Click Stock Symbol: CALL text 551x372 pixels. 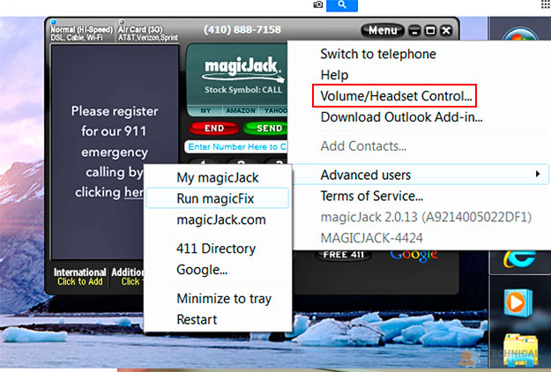tap(243, 90)
